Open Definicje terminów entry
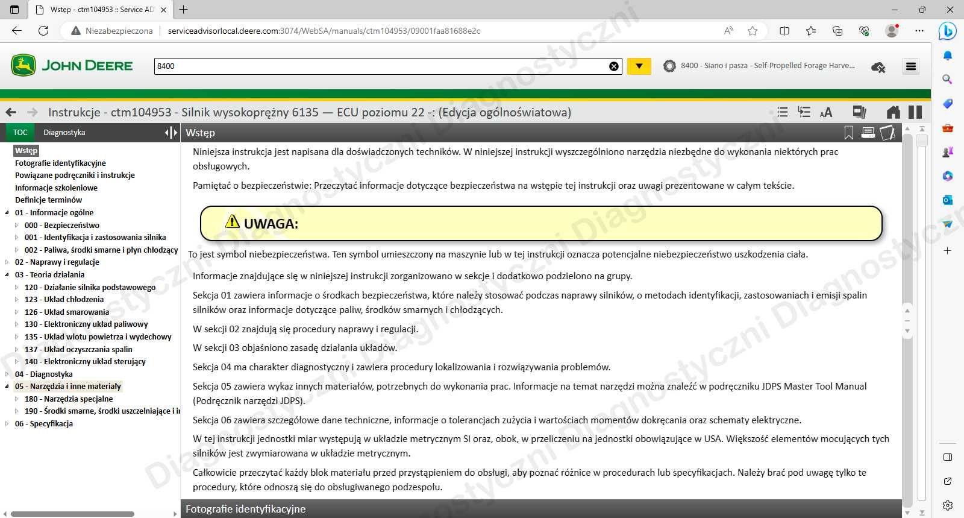This screenshot has width=964, height=518. pos(48,200)
